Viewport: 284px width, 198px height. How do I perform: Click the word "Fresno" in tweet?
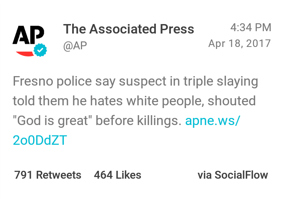(31, 82)
